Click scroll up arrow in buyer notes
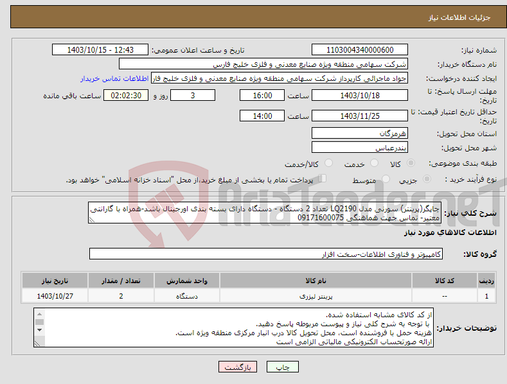The height and width of the screenshot is (384, 507). (x=39, y=314)
